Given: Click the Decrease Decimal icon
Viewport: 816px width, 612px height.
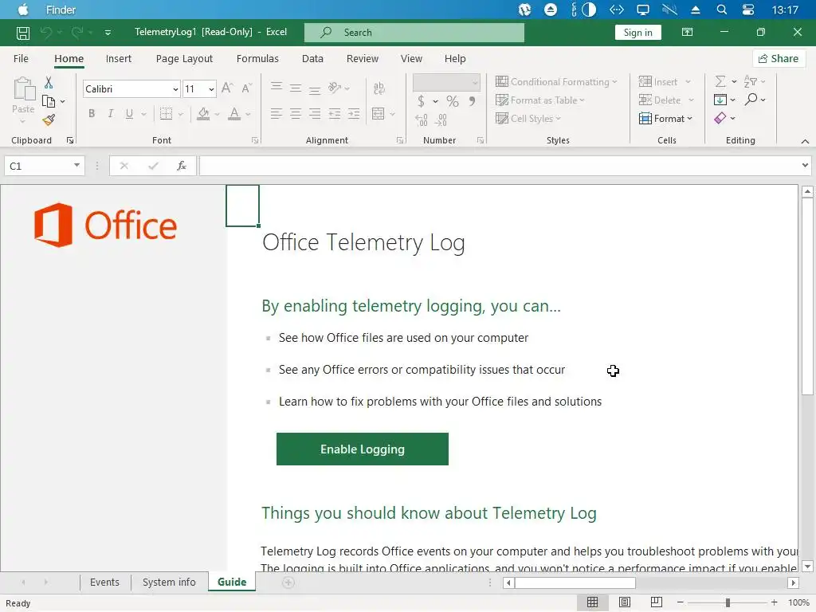Looking at the screenshot, I should coord(441,120).
